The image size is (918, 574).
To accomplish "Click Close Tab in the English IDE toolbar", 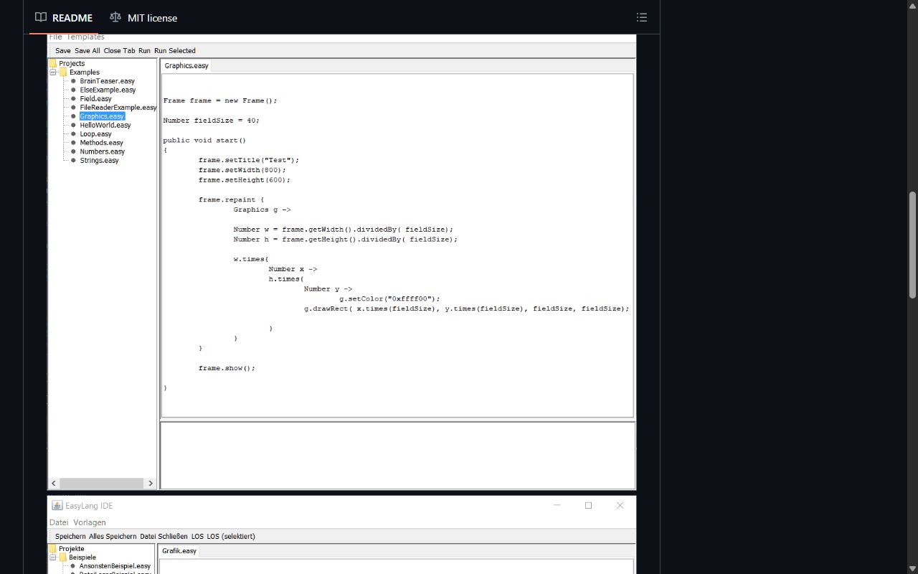I will (x=119, y=51).
